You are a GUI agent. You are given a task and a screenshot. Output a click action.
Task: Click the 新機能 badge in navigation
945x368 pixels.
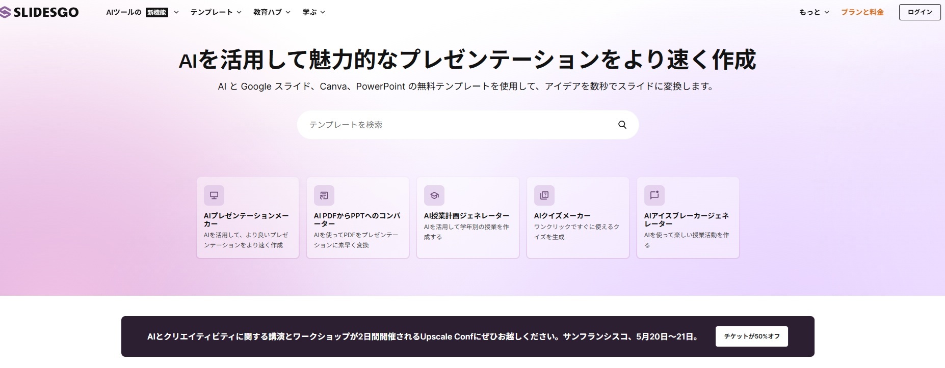point(157,13)
